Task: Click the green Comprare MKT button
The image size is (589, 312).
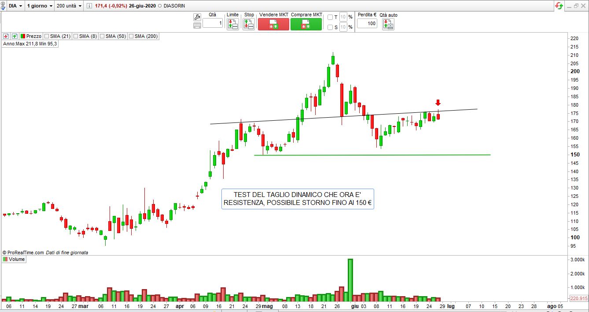Action: tap(306, 24)
